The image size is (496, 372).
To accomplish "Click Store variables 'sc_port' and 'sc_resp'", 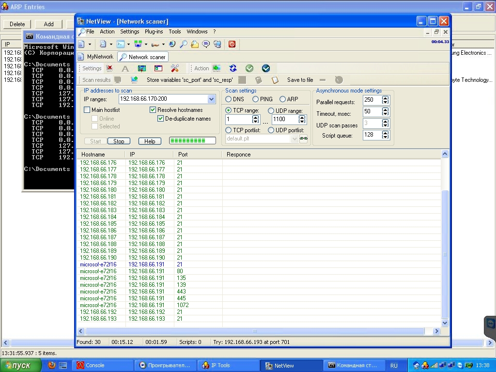I will coord(189,80).
